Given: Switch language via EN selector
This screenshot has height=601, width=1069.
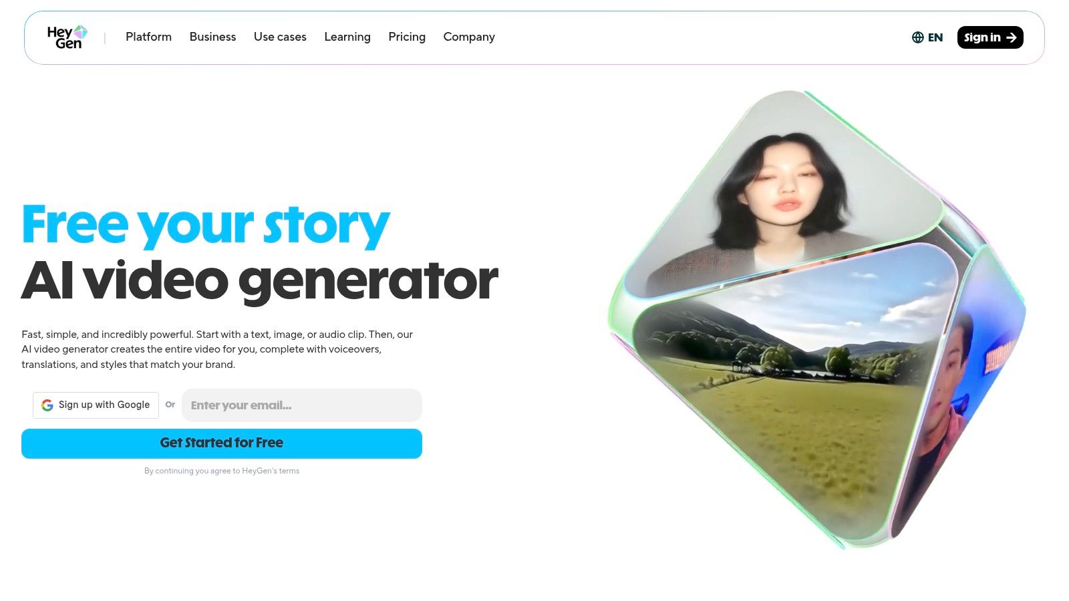Looking at the screenshot, I should pos(927,37).
